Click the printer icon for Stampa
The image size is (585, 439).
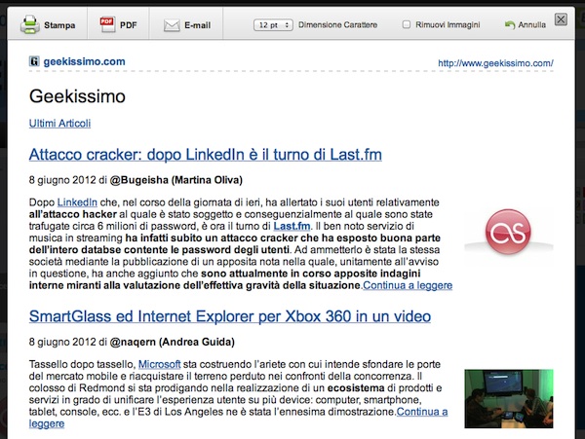tap(30, 24)
